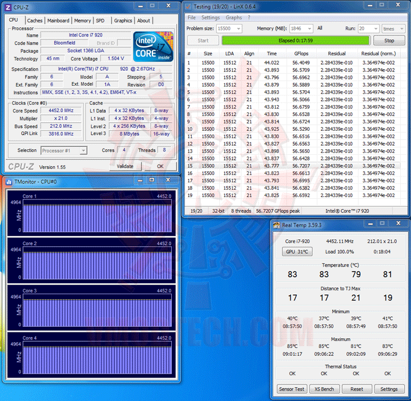The image size is (411, 401).
Task: Select the SPD tab
Action: coord(100,21)
